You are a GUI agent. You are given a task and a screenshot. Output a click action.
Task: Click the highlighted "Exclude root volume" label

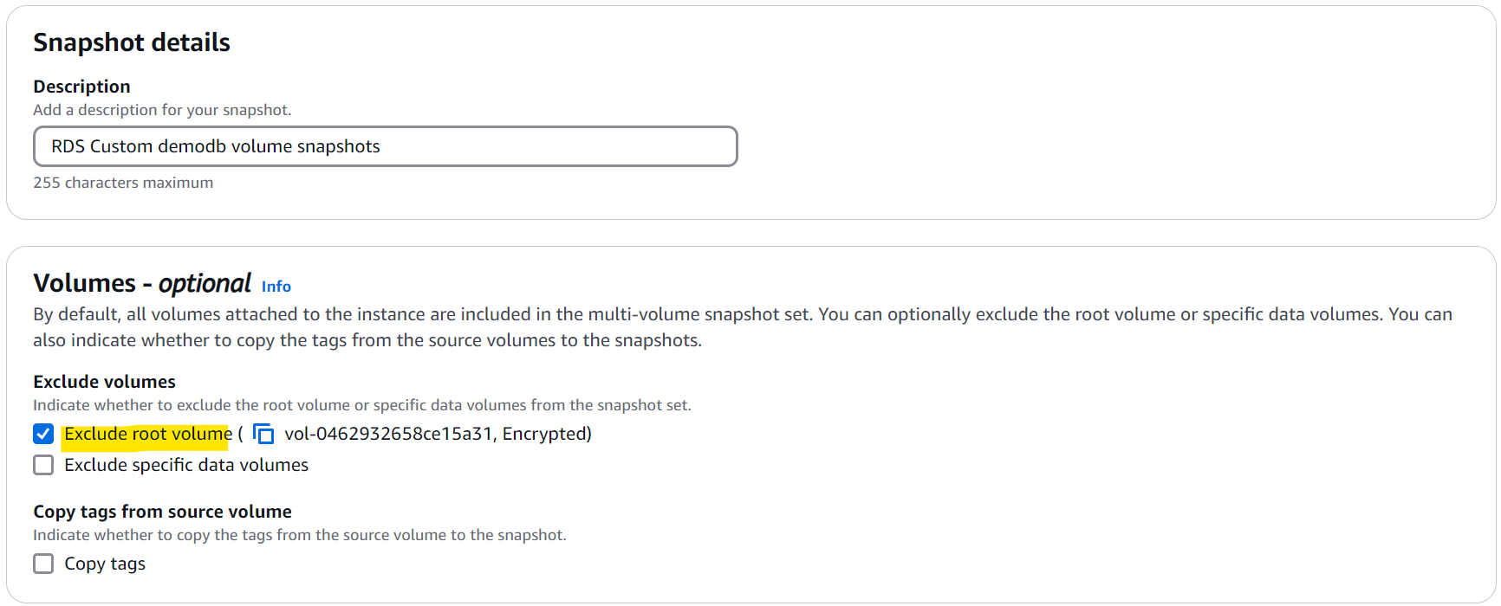[x=147, y=434]
